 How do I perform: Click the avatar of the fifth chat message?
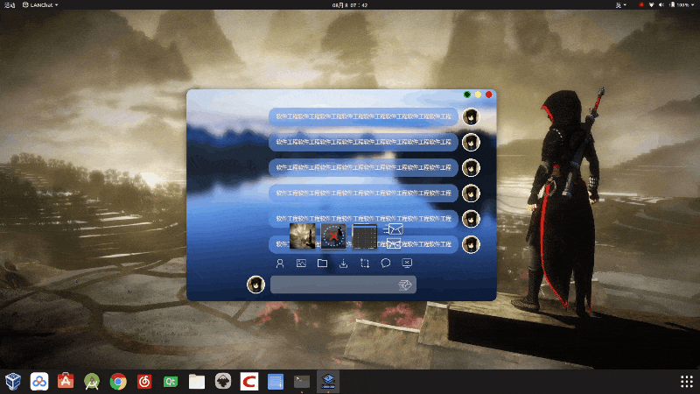[471, 219]
